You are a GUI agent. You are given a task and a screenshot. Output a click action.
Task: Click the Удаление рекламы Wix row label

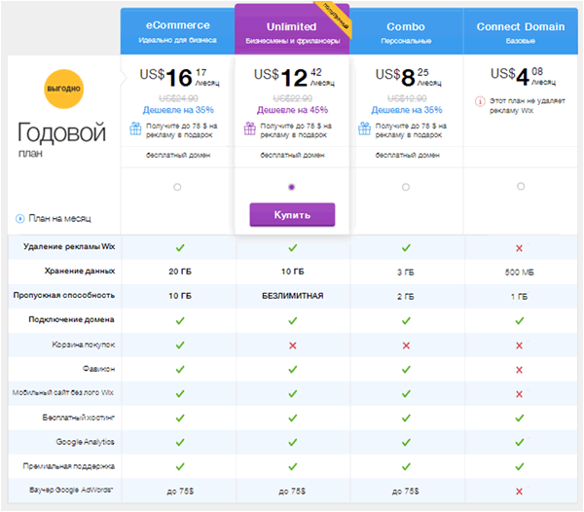point(69,246)
